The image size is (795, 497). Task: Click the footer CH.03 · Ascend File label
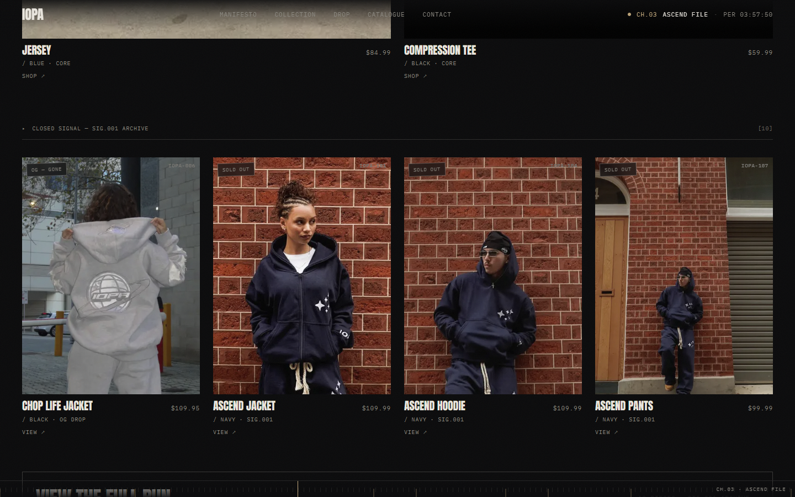pos(751,489)
